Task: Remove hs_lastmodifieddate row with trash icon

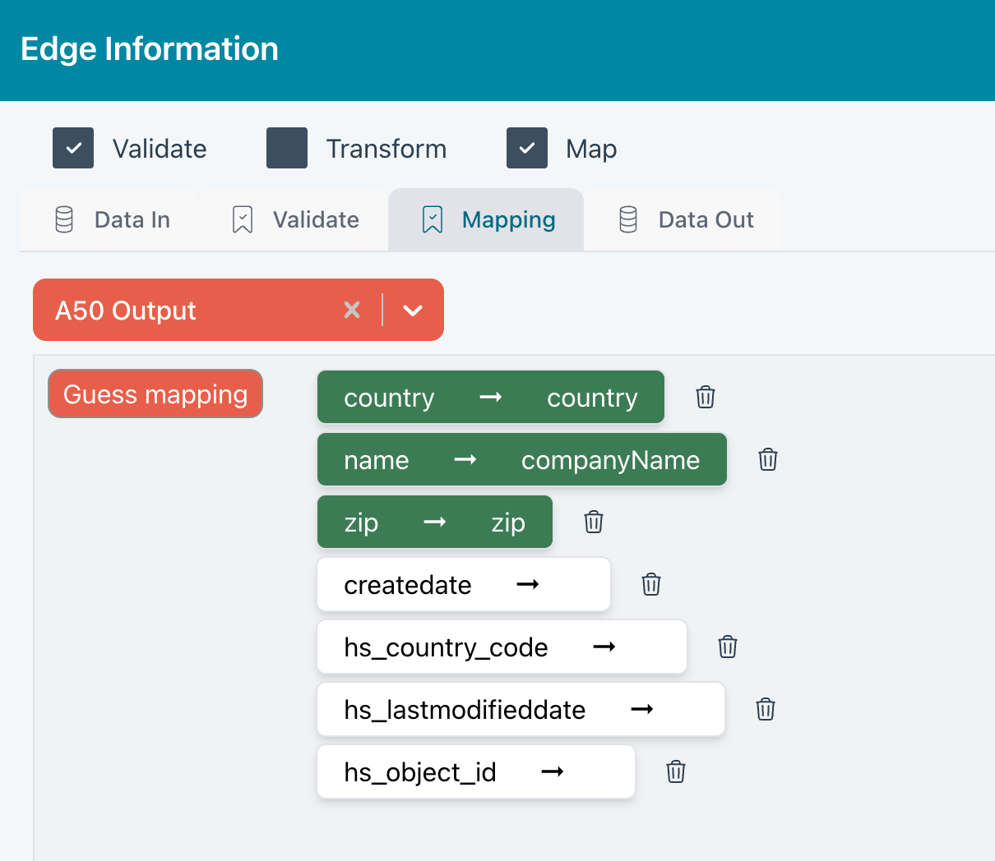Action: coord(765,709)
